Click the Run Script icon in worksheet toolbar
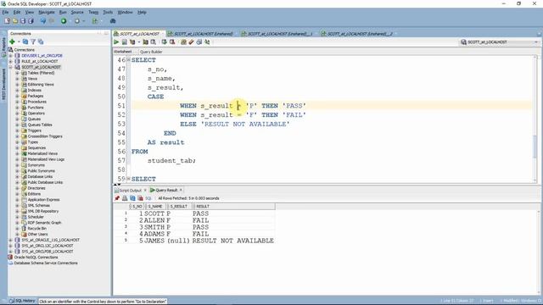Screen dimensions: 543x305 tap(125, 42)
